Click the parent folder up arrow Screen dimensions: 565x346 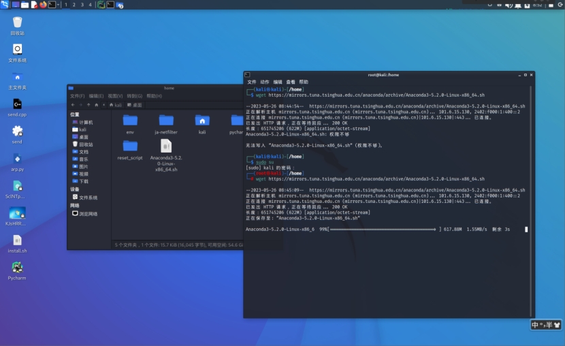pyautogui.click(x=89, y=105)
